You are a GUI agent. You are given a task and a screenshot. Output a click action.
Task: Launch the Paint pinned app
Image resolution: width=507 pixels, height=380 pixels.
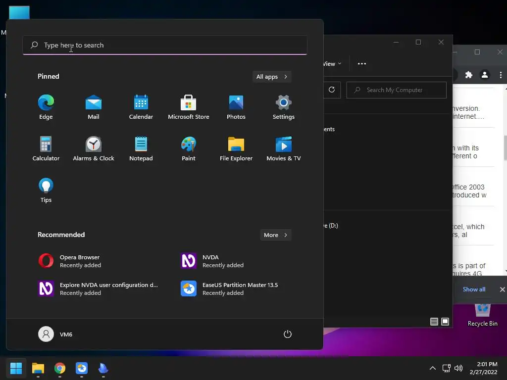tap(189, 148)
